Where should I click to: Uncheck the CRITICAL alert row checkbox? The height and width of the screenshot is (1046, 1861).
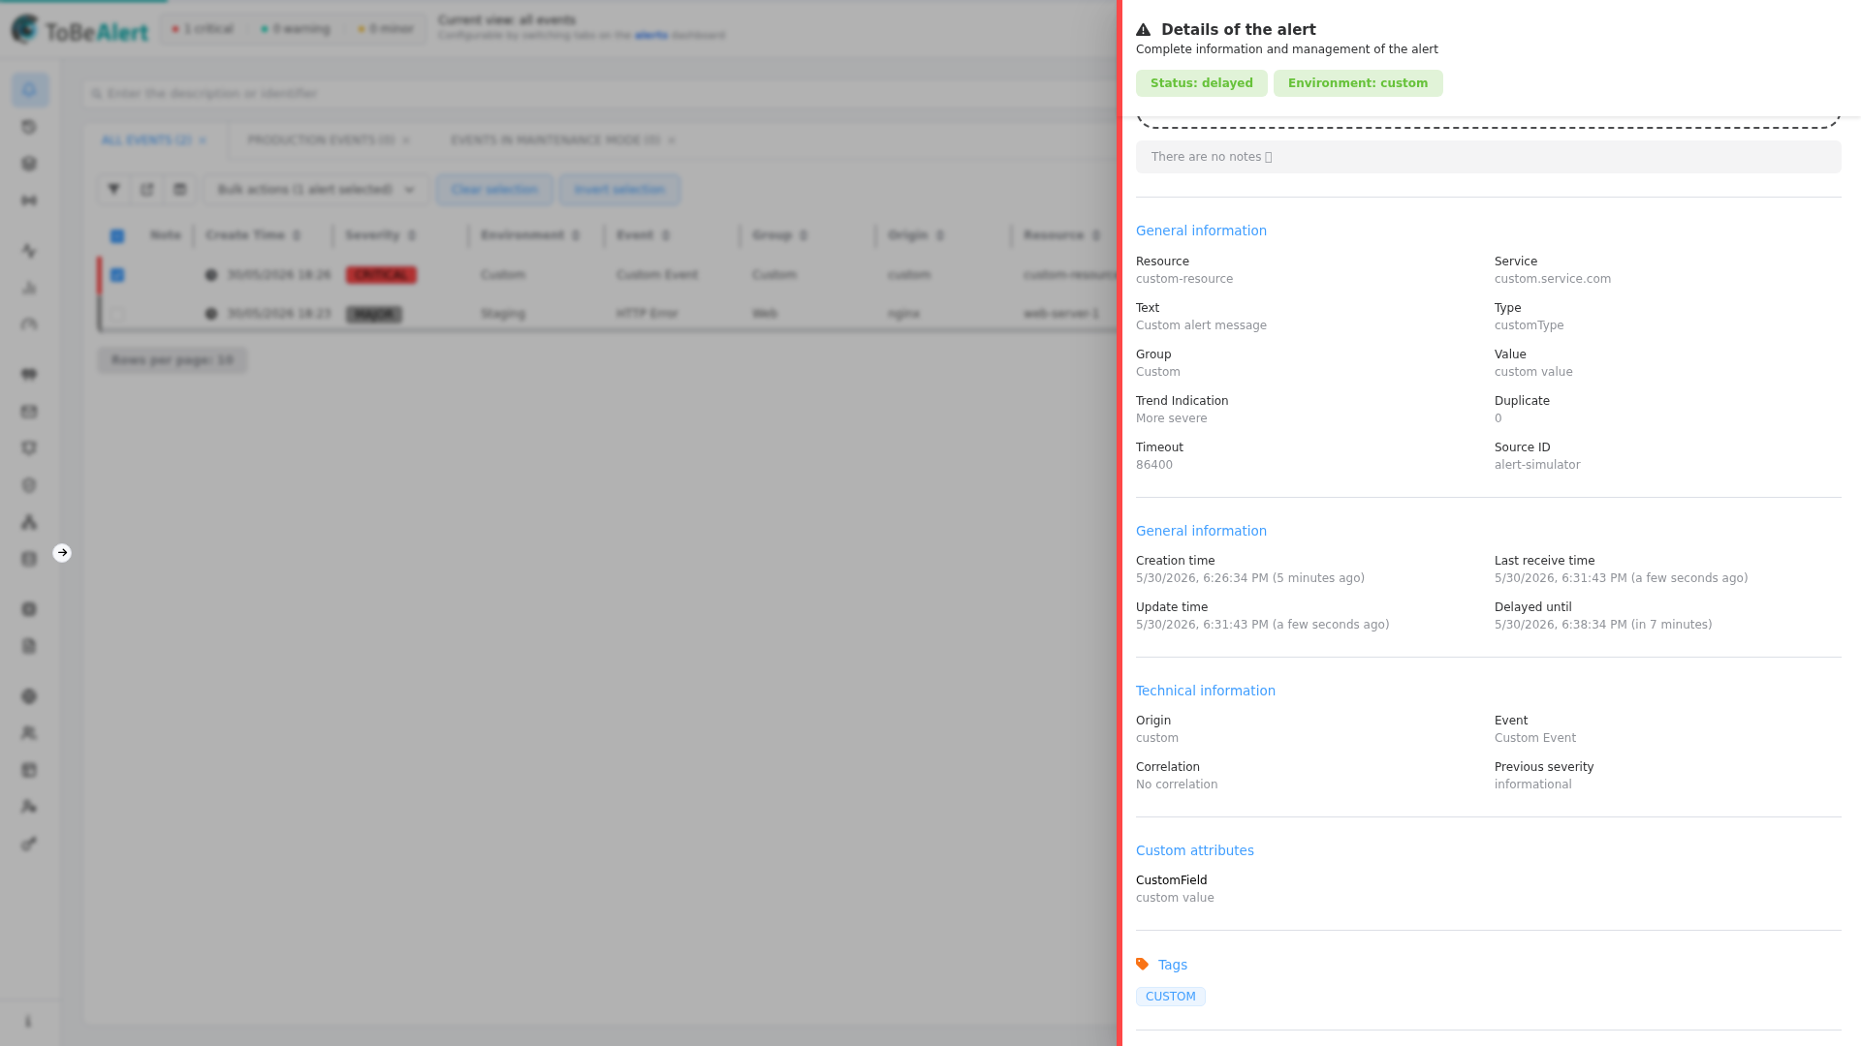pos(117,275)
